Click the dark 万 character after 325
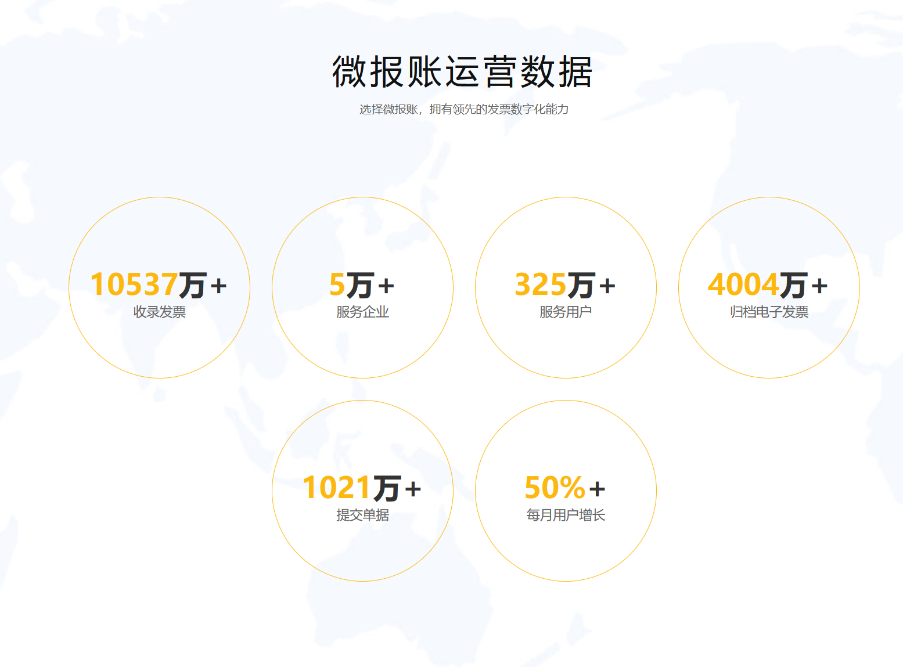 tap(581, 285)
